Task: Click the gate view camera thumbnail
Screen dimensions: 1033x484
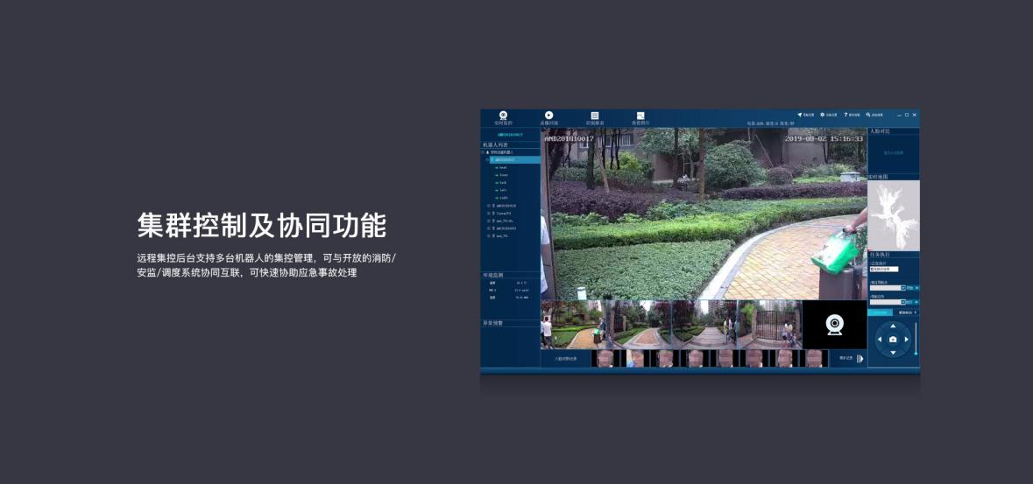Action: tap(769, 325)
